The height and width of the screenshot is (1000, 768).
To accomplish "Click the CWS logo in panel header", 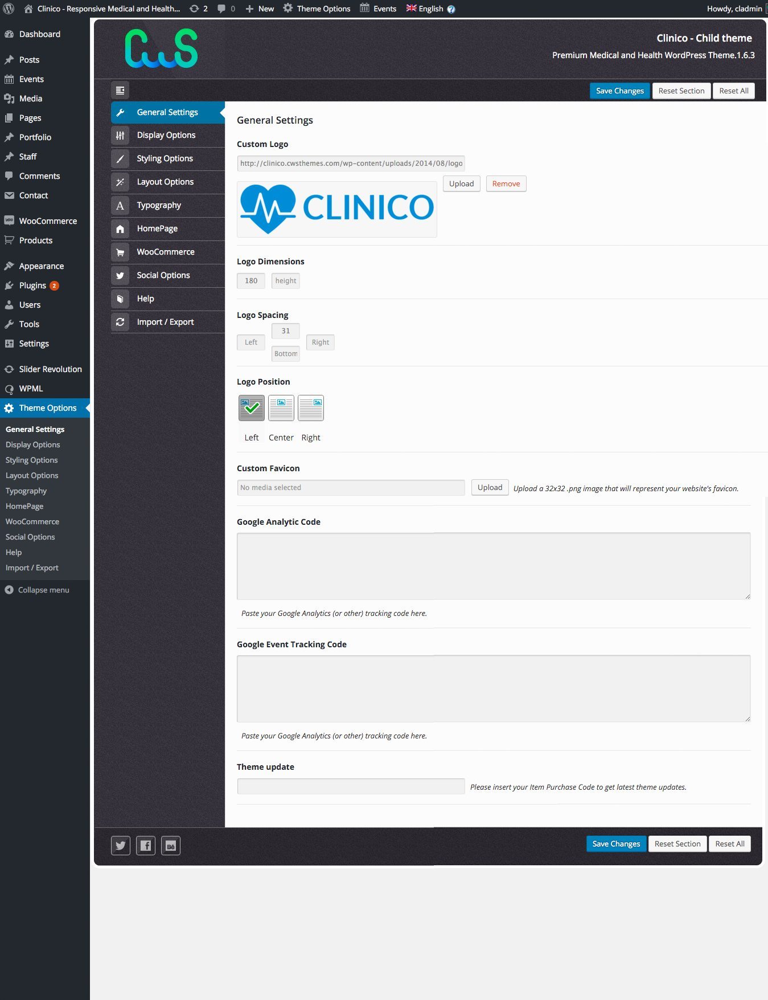I will click(161, 48).
